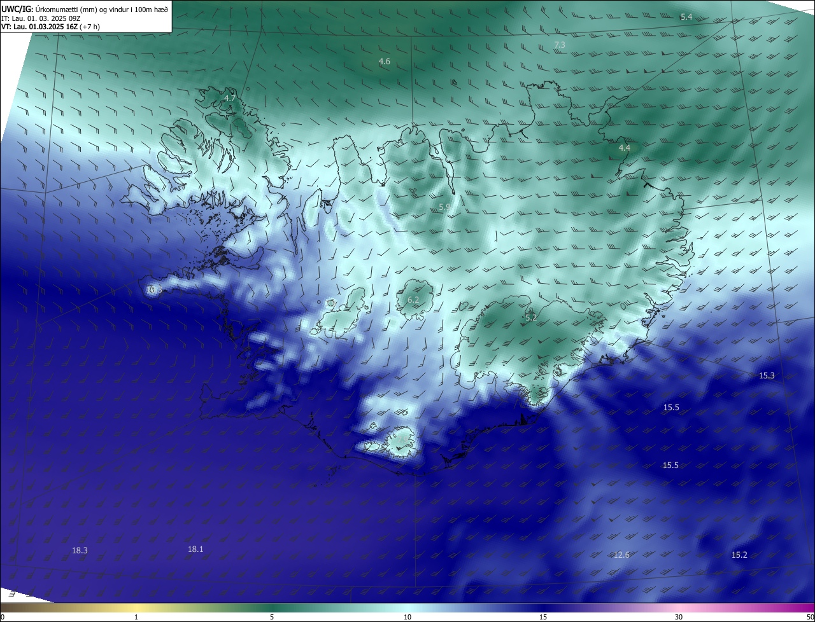Viewport: 815px width, 622px height.
Task: Click the 15 tick on the color scale
Action: coord(543,617)
